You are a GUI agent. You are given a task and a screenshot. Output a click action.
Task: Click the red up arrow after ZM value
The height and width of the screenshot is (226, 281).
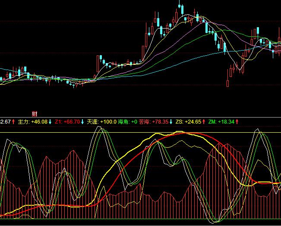pyautogui.click(x=237, y=122)
